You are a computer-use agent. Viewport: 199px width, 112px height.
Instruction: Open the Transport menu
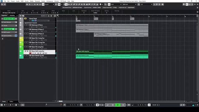tap(37, 1)
